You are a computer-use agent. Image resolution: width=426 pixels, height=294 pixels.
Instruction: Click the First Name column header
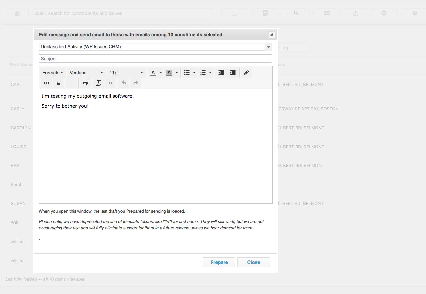tap(21, 65)
